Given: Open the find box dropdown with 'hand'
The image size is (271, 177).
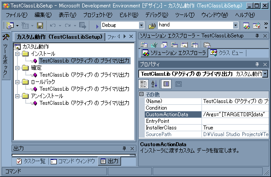Looking at the screenshot, I should (235, 26).
